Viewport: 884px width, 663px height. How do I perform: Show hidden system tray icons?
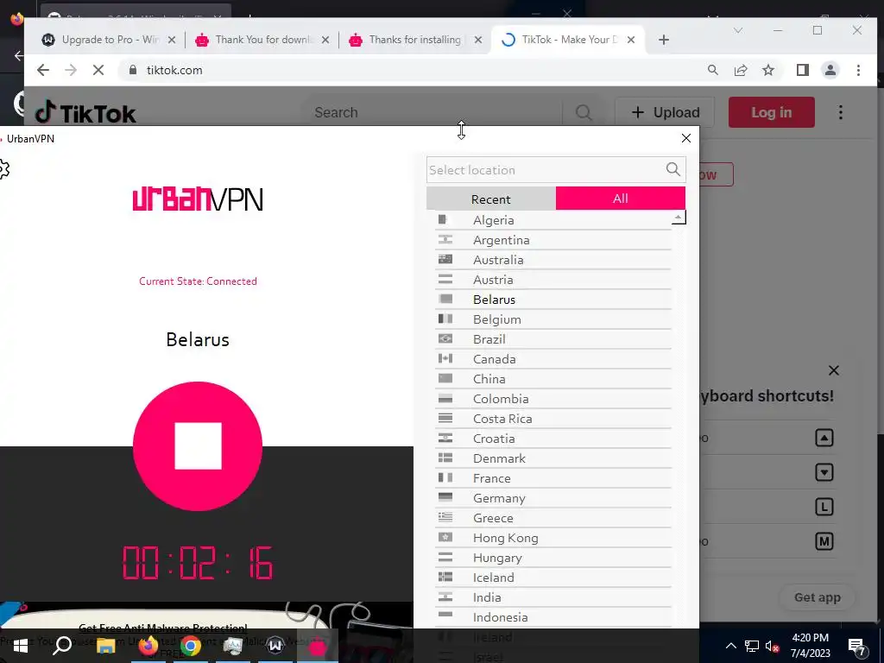pos(730,646)
